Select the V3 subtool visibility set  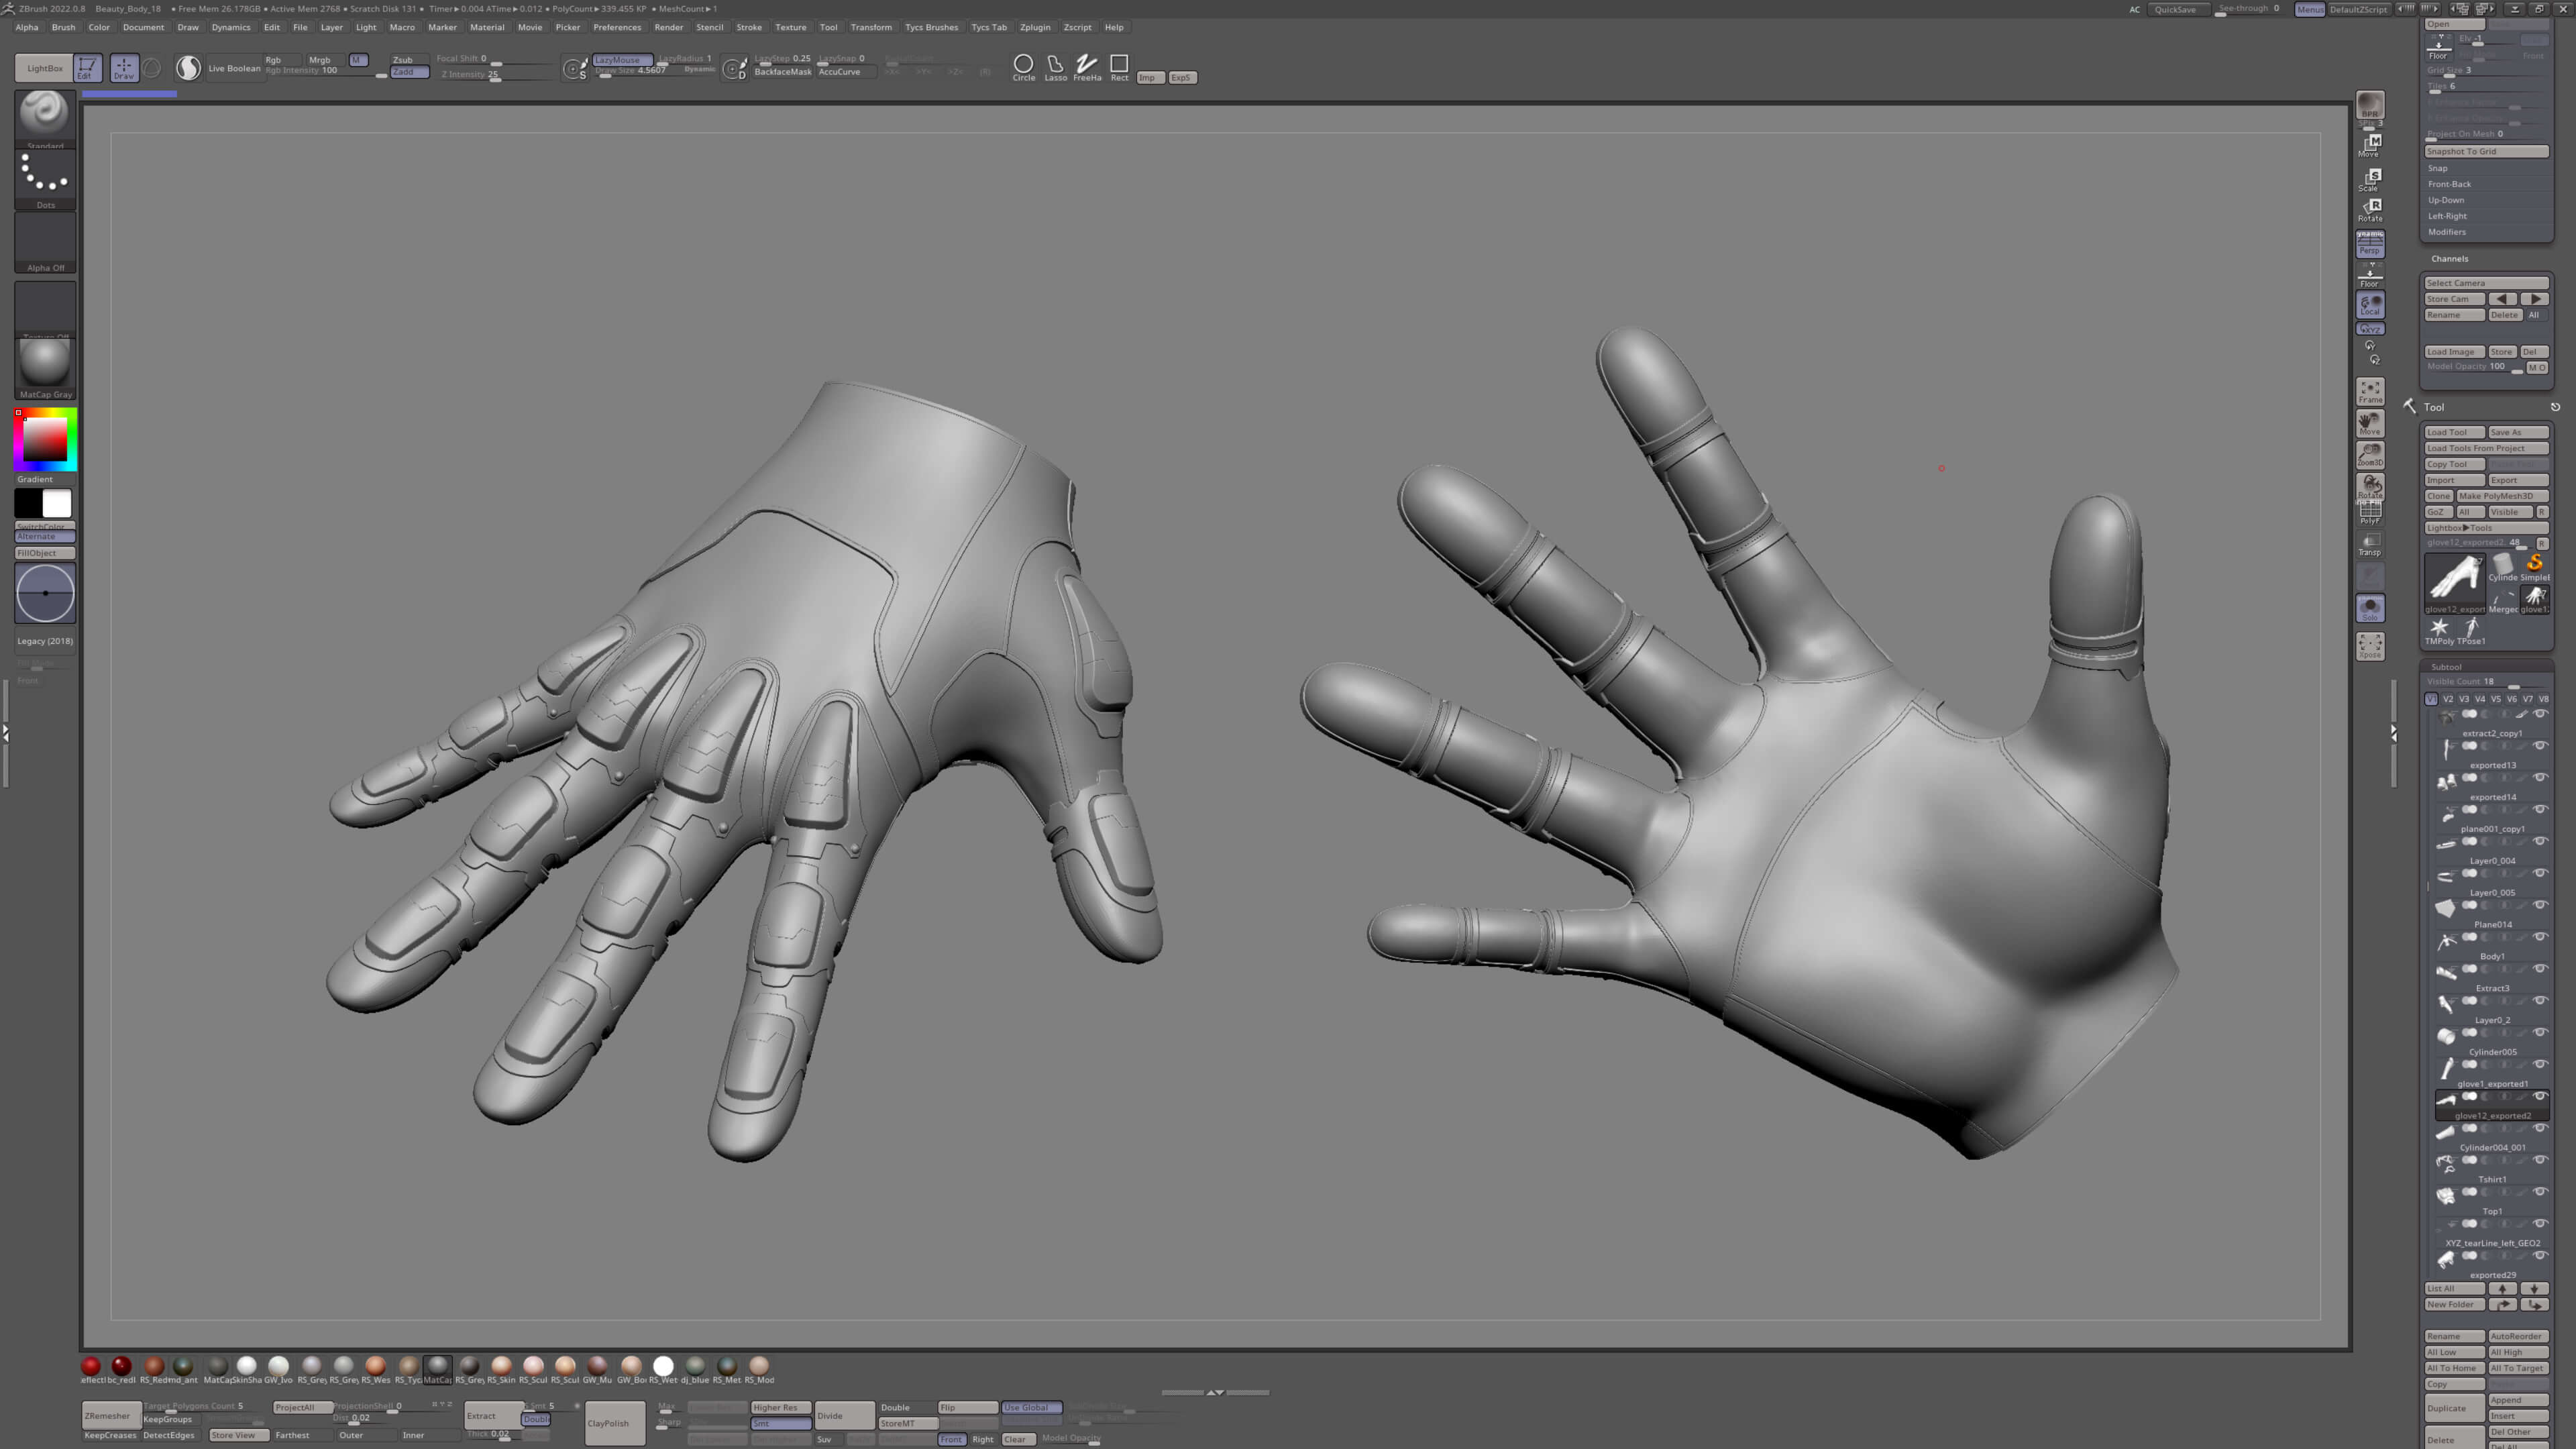[2463, 699]
